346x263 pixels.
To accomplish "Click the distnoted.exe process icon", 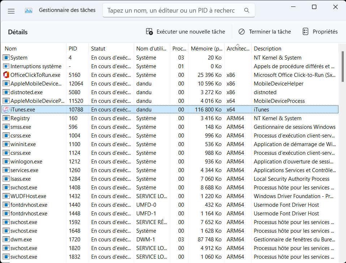I will tap(6, 92).
